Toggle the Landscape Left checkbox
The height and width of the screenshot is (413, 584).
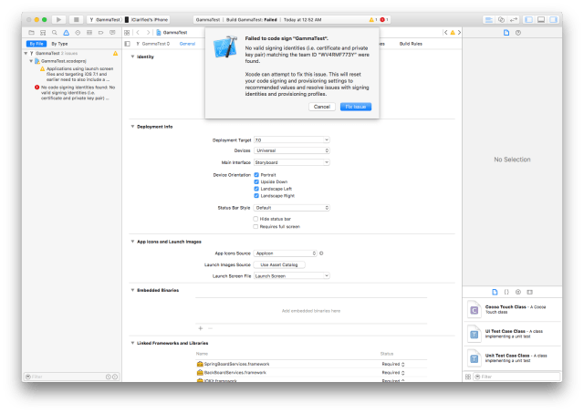click(256, 189)
